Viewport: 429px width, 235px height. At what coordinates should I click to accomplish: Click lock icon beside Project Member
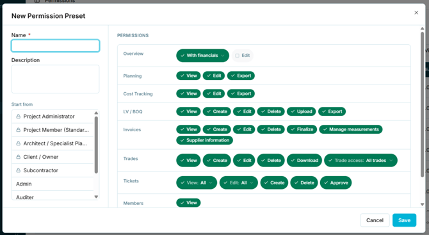[19, 130]
